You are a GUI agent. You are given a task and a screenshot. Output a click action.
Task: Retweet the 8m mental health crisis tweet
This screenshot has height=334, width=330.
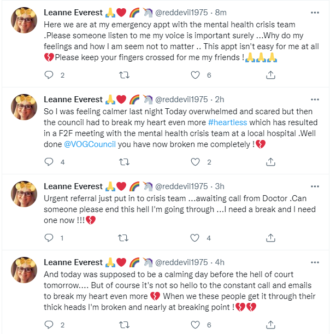(x=124, y=75)
